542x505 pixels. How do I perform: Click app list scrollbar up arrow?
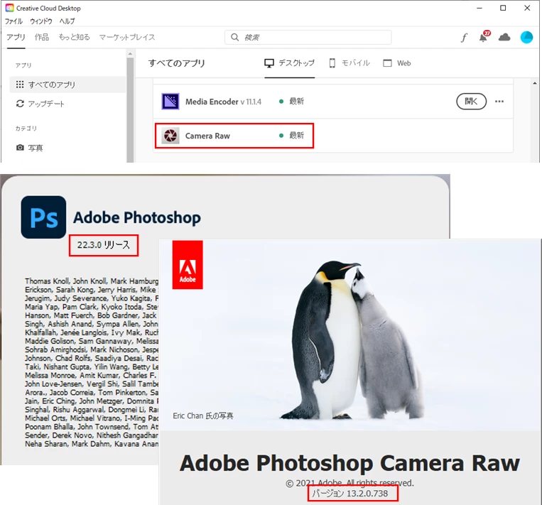pyautogui.click(x=535, y=83)
